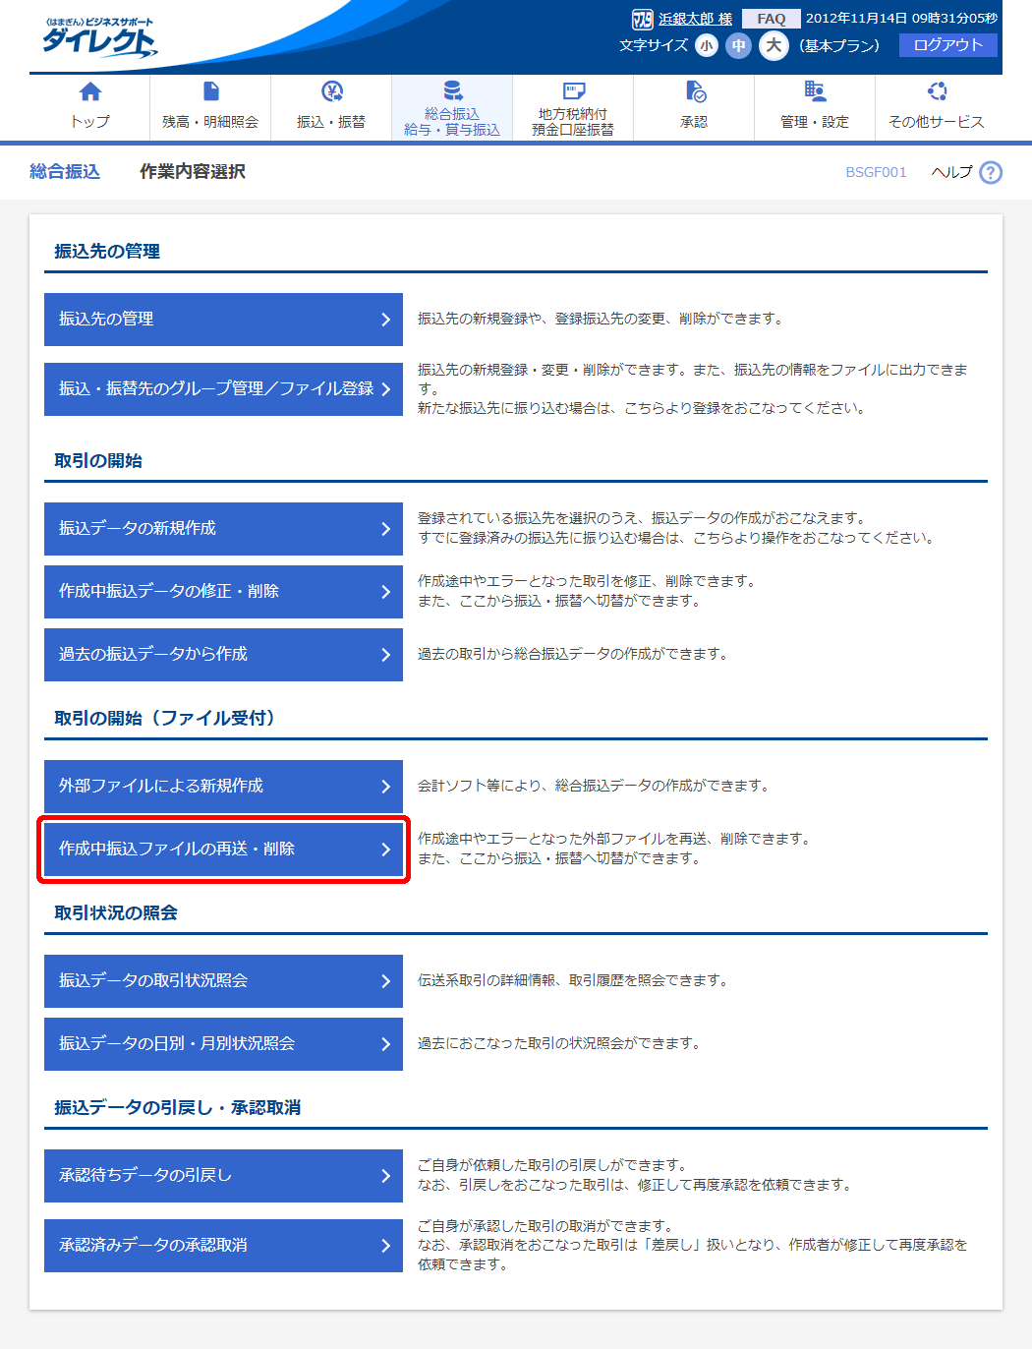
Task: Click the circular icon above その他サービス
Action: 937,91
